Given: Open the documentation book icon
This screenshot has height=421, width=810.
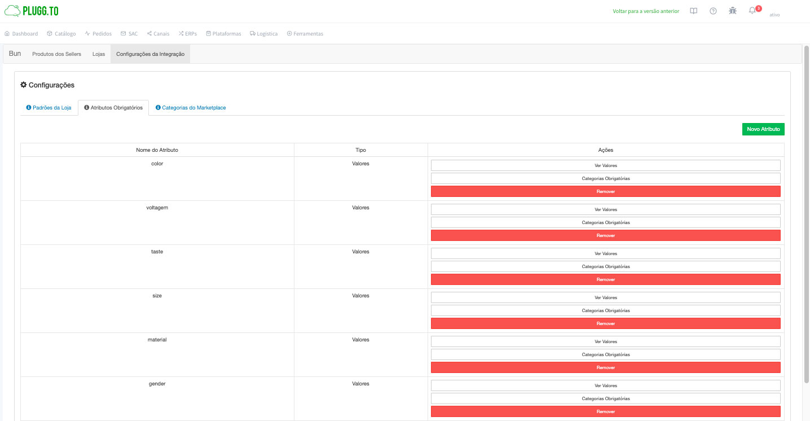Looking at the screenshot, I should (694, 11).
